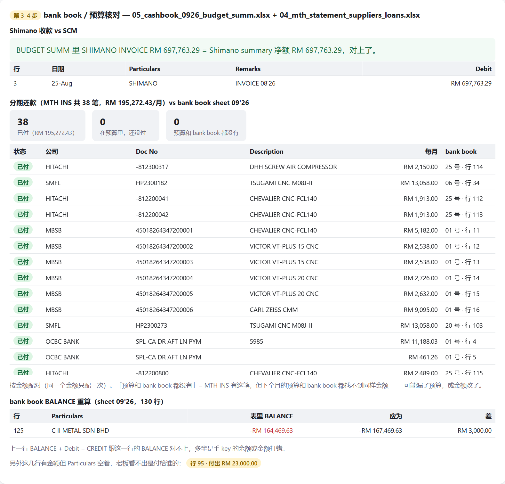
Task: Click the 每月 column header
Action: click(x=431, y=152)
